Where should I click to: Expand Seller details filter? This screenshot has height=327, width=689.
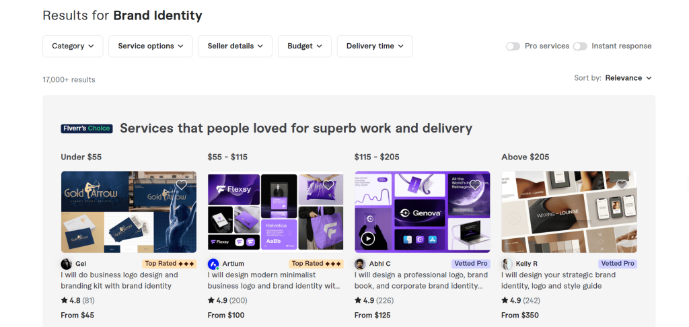(235, 46)
